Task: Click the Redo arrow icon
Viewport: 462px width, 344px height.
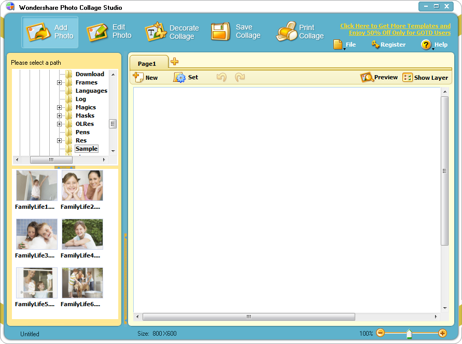Action: [240, 77]
